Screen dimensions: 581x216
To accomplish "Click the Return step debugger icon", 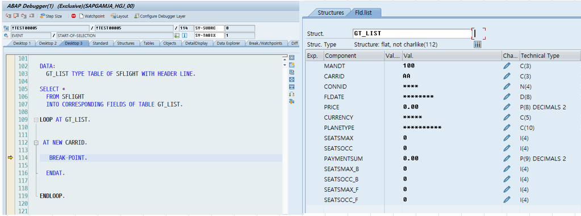I will [x=24, y=16].
